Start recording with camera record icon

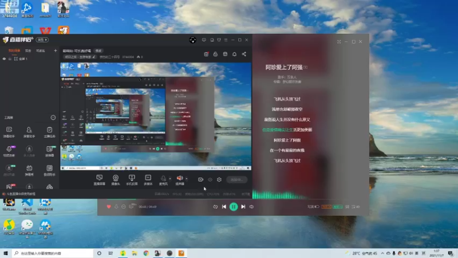tap(200, 179)
